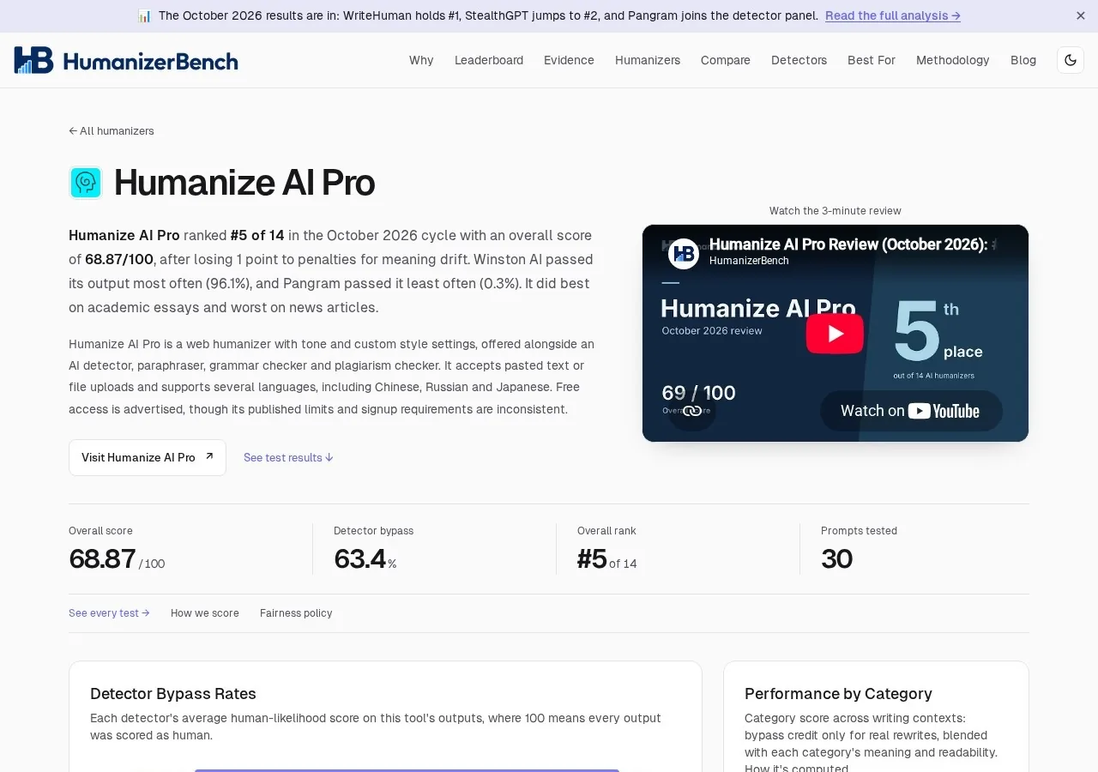The height and width of the screenshot is (772, 1098).
Task: Go to the Leaderboard page
Action: (489, 60)
